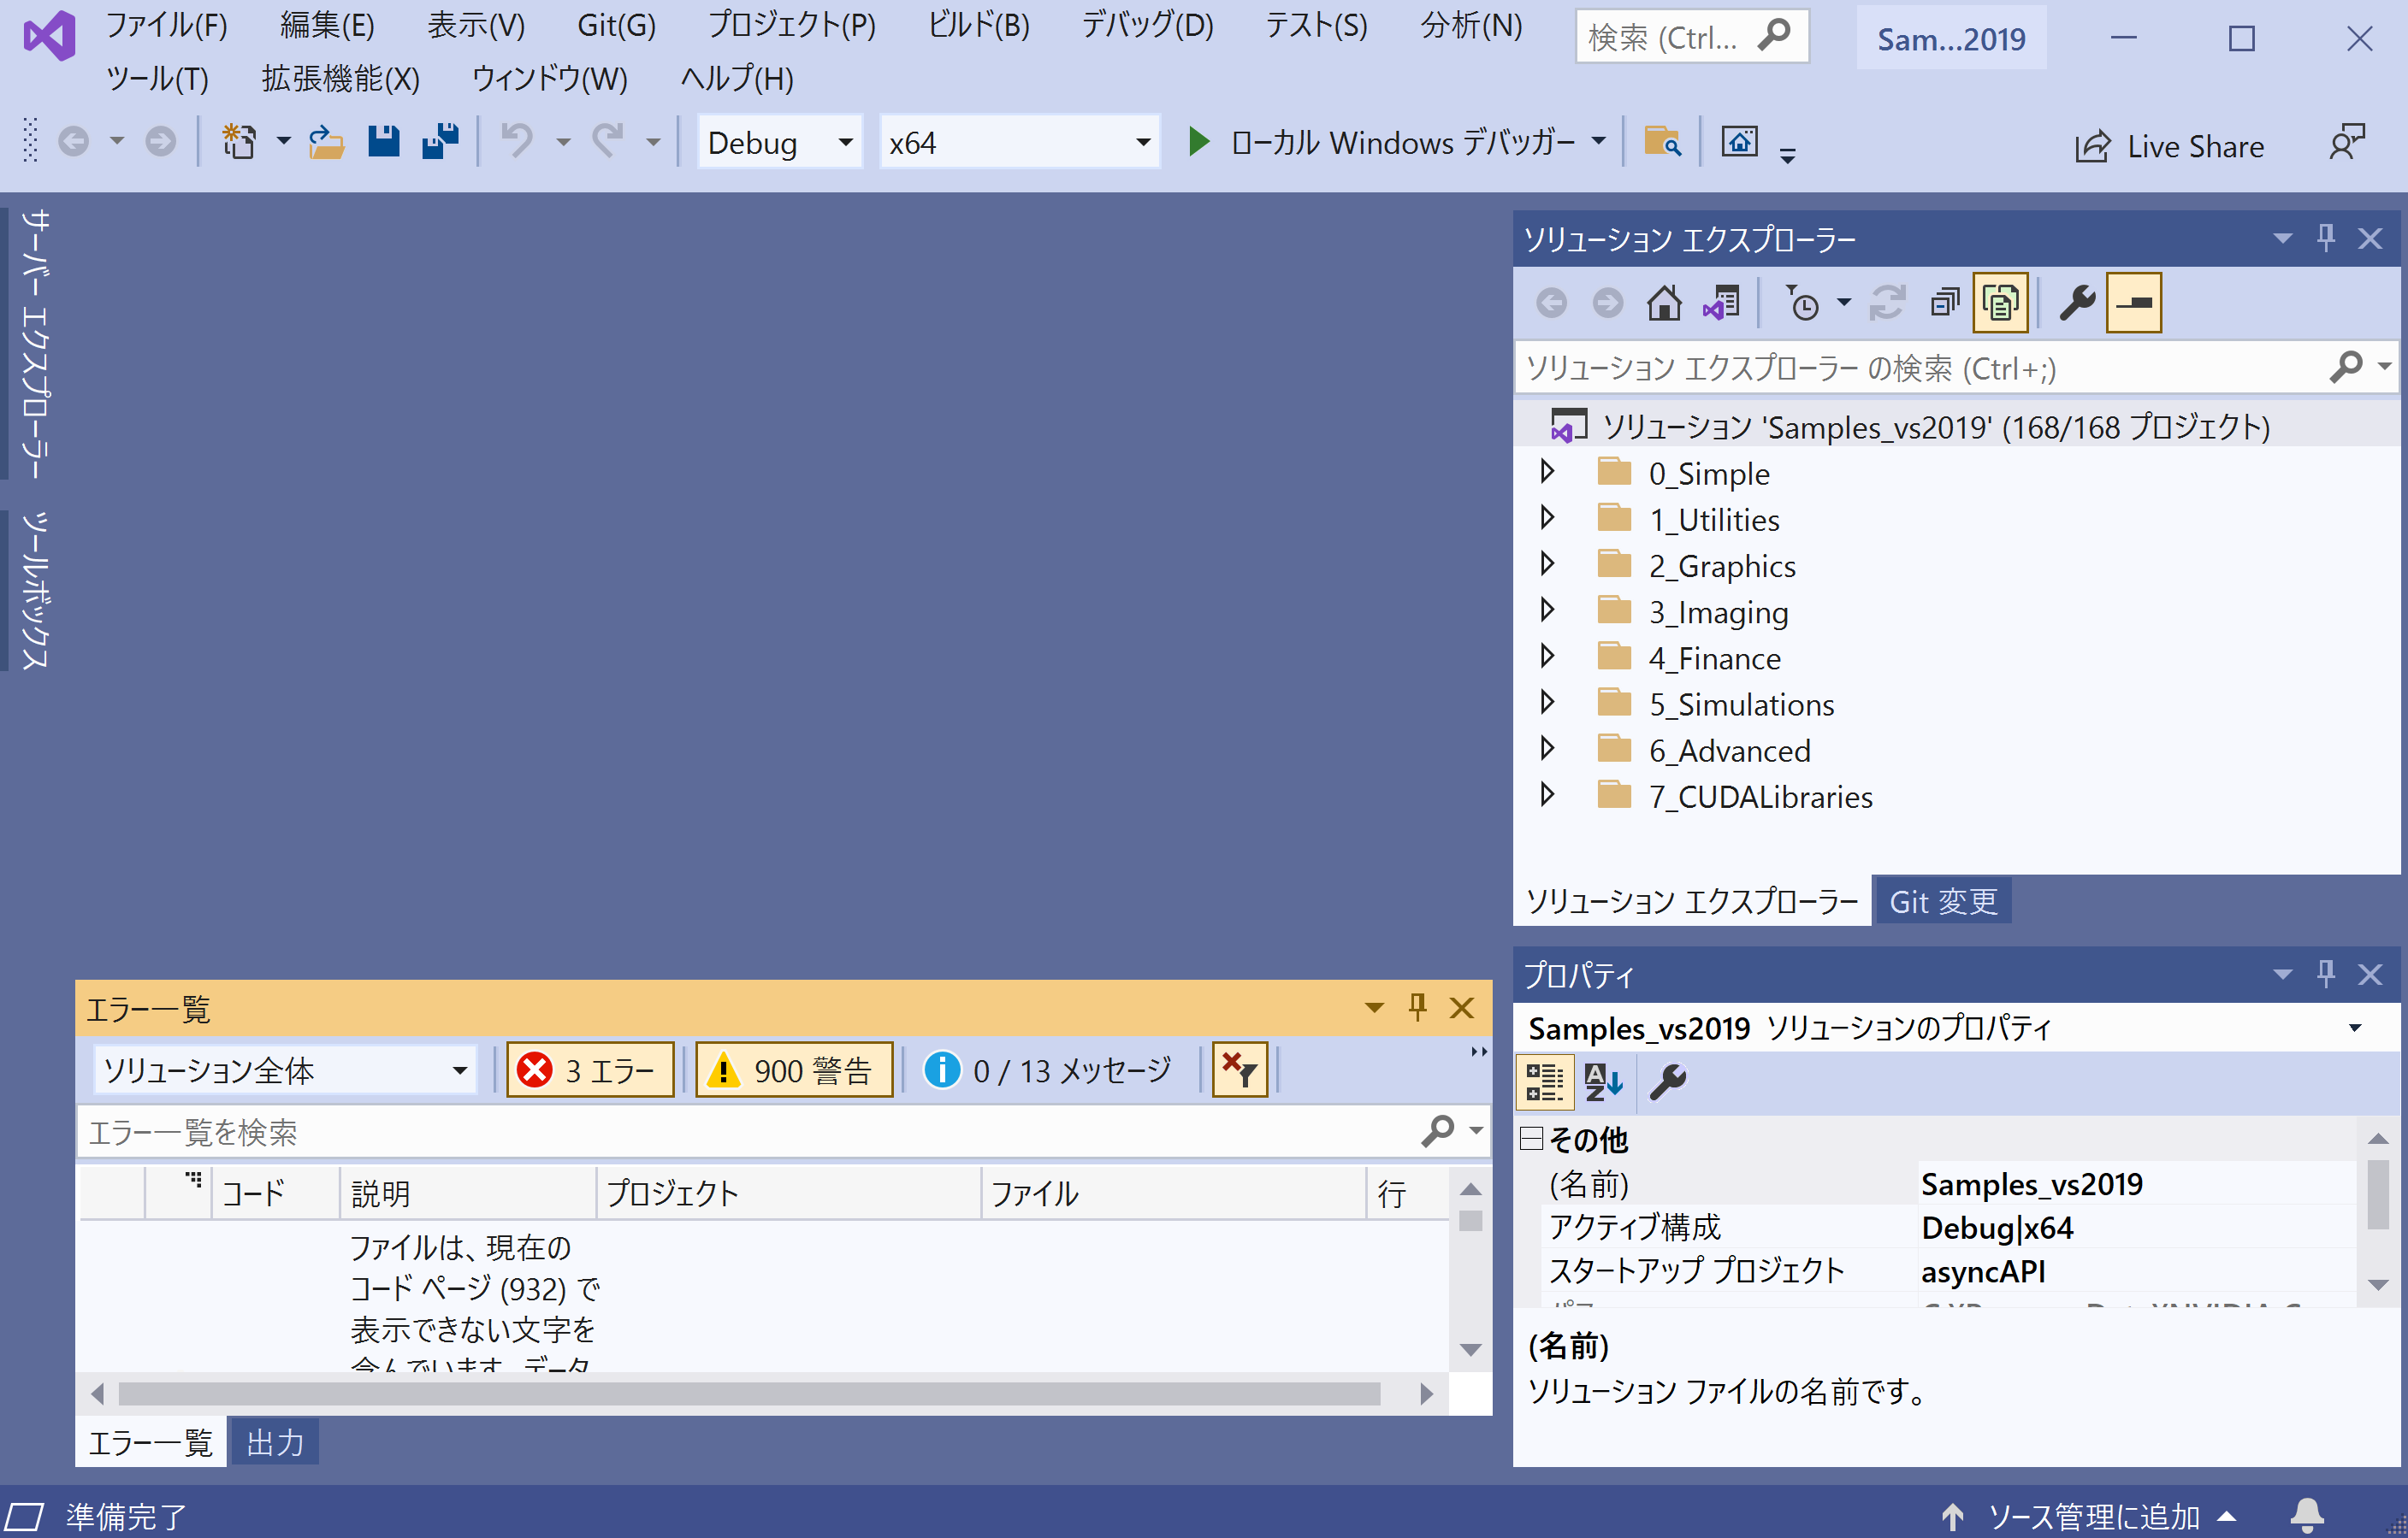Toggle Preview Selected Items button

(2134, 303)
